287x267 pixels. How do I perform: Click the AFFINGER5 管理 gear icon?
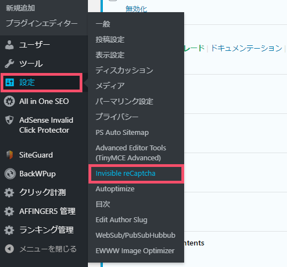click(9, 211)
